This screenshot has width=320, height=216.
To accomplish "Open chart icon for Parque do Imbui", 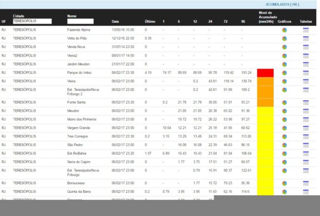I will (x=284, y=73).
